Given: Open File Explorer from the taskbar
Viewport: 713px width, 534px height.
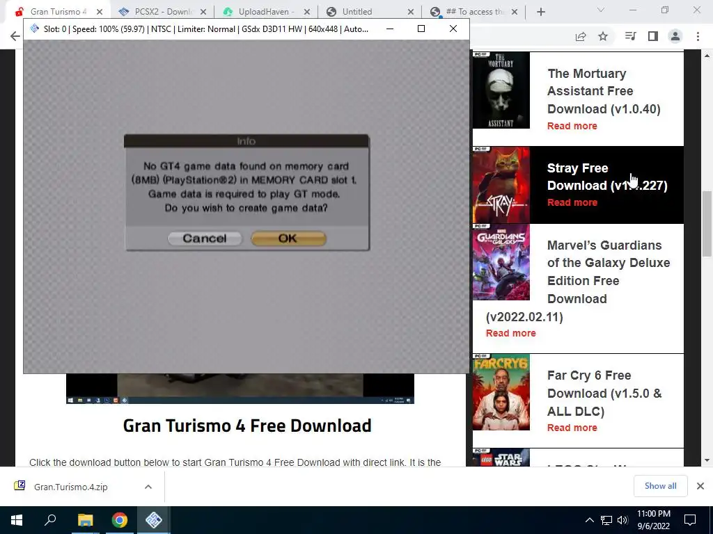Looking at the screenshot, I should coord(85,520).
